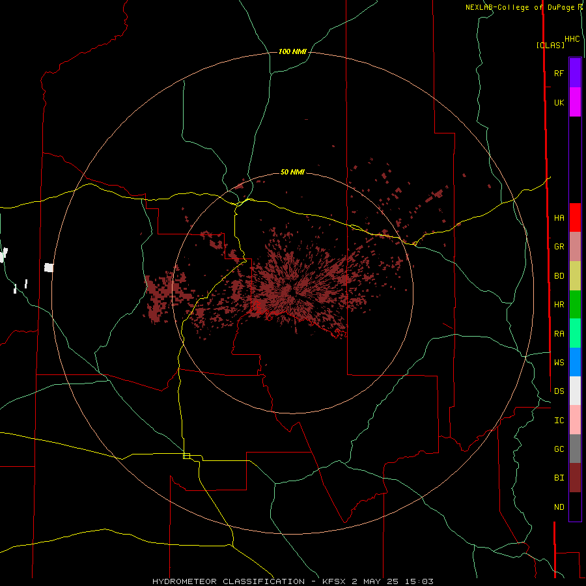Click the HR legend label
The image size is (586, 586).
point(559,305)
